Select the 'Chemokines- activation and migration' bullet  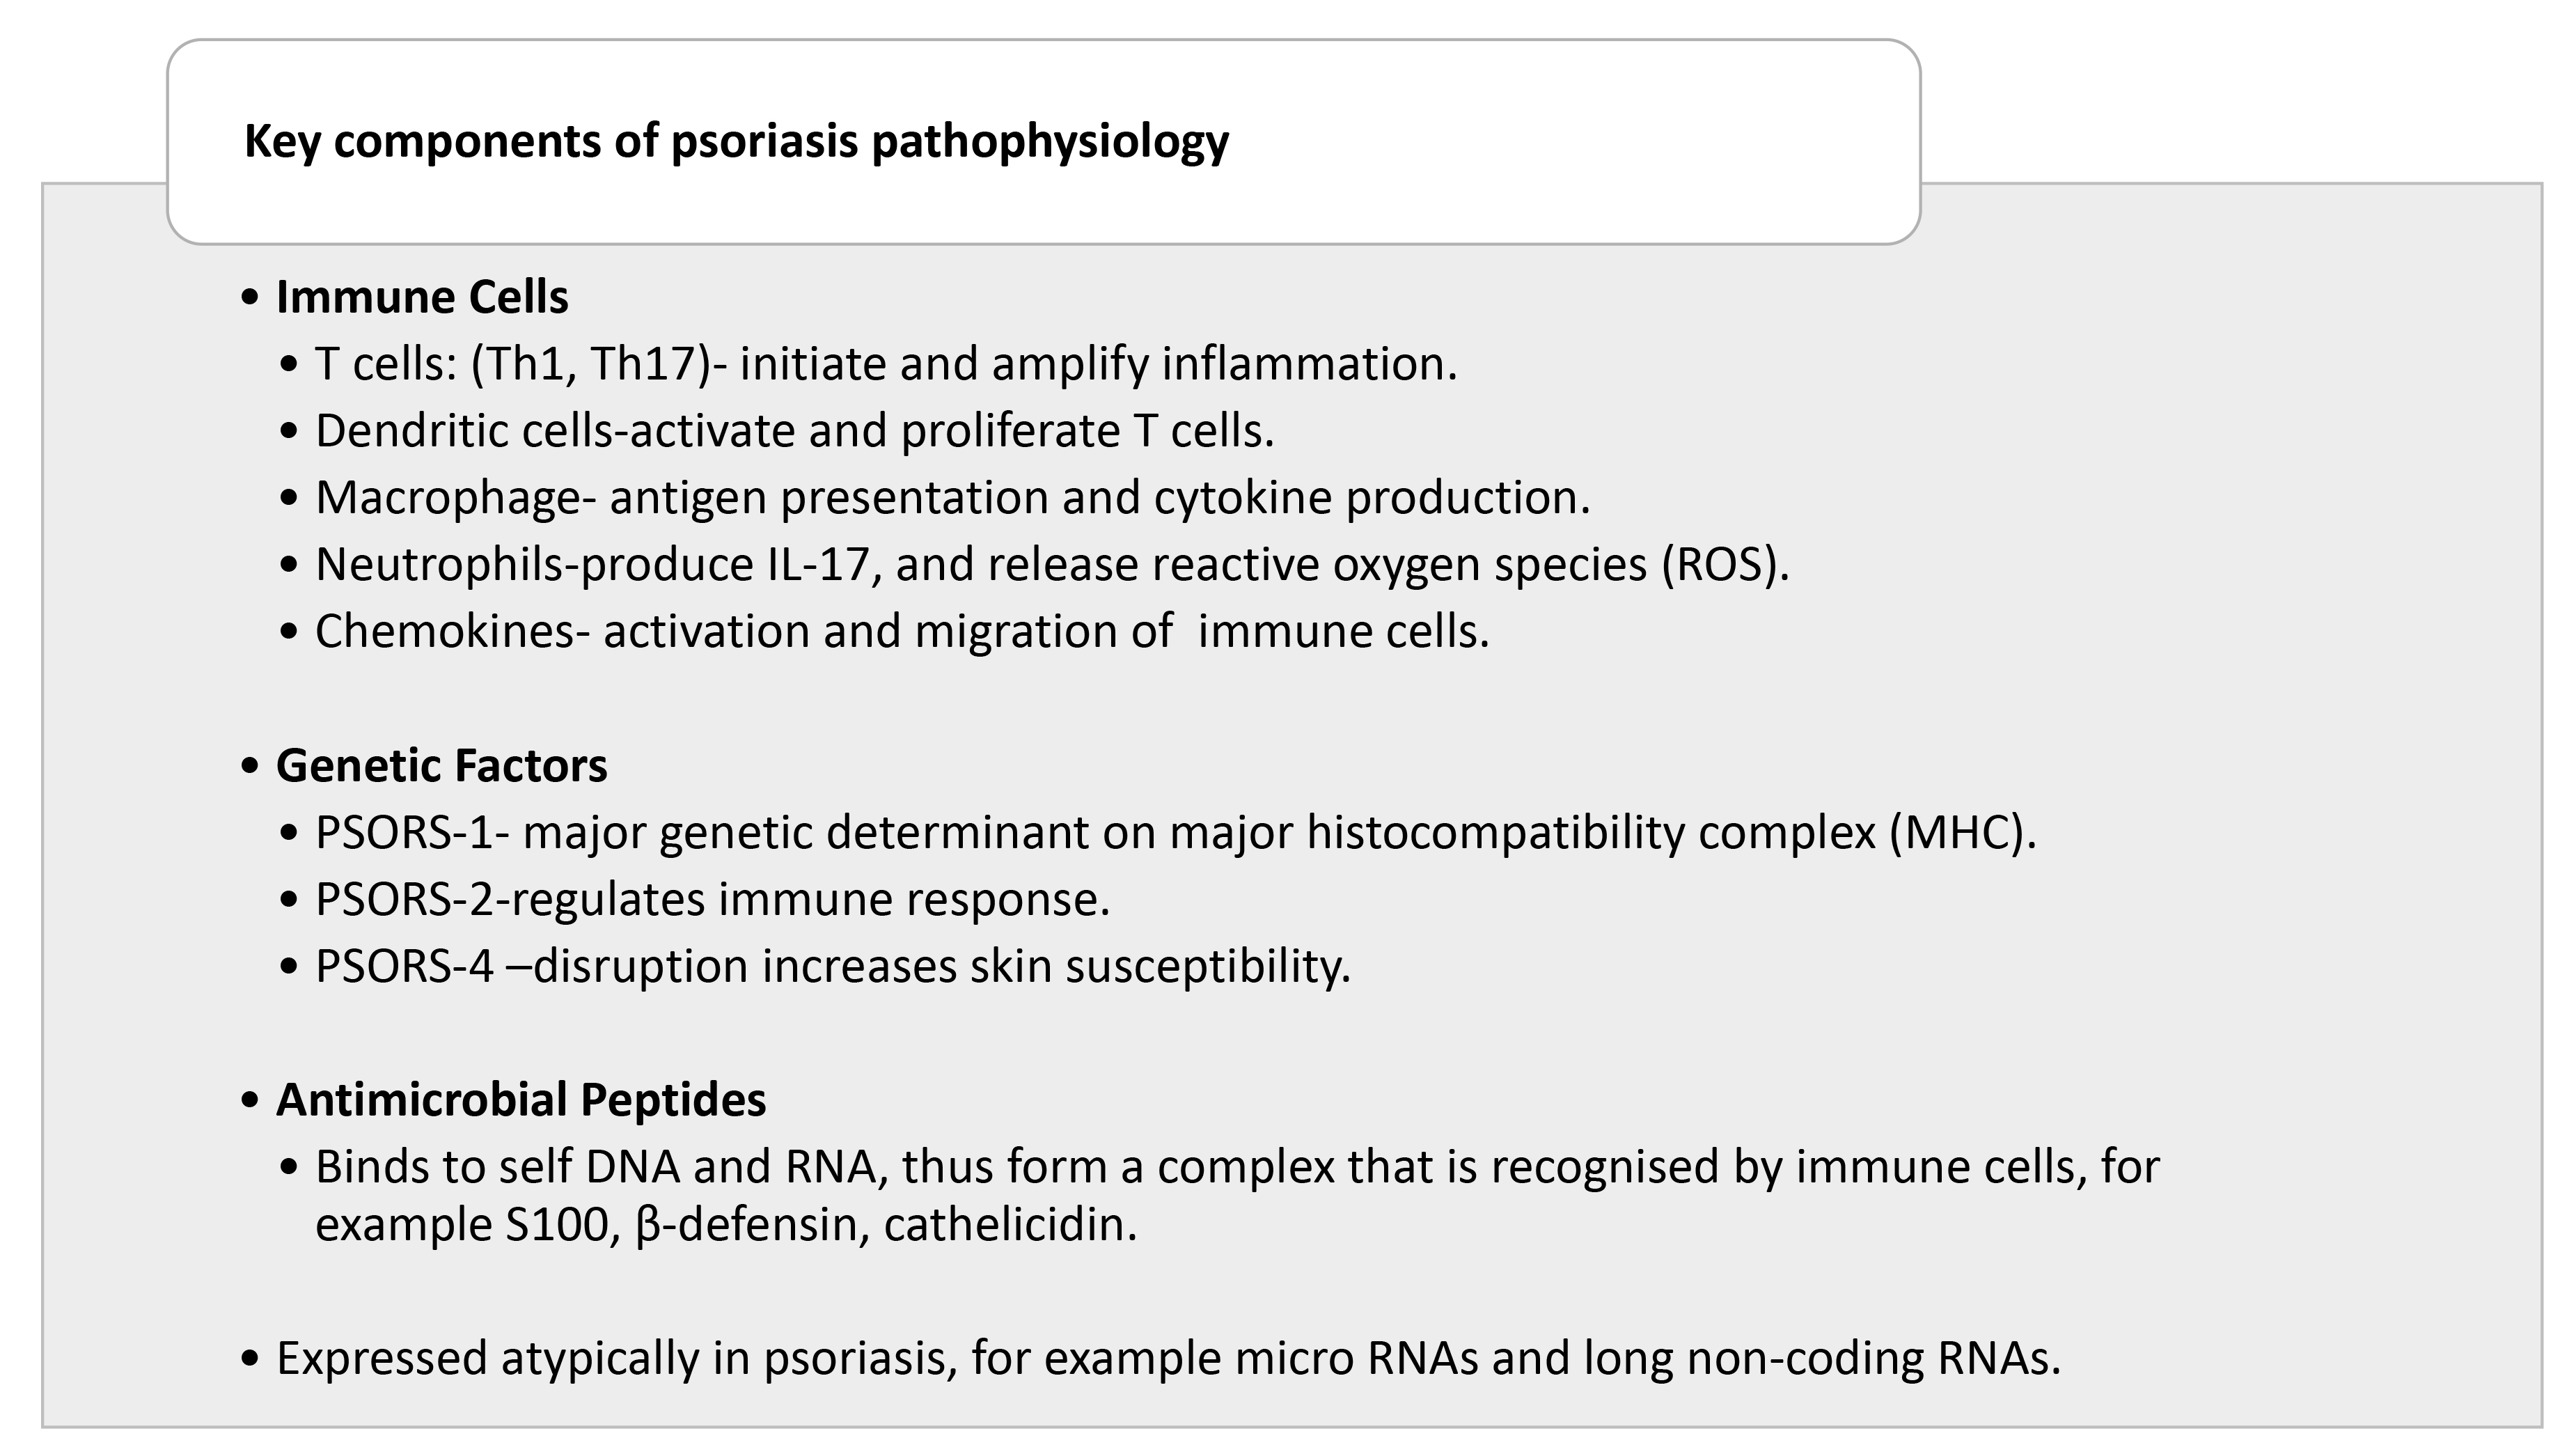(x=901, y=632)
